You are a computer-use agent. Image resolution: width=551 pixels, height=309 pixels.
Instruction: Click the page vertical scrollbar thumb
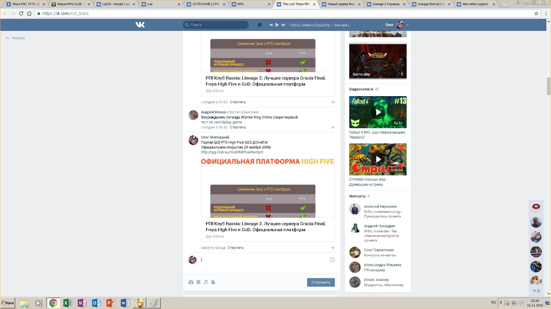pos(548,86)
